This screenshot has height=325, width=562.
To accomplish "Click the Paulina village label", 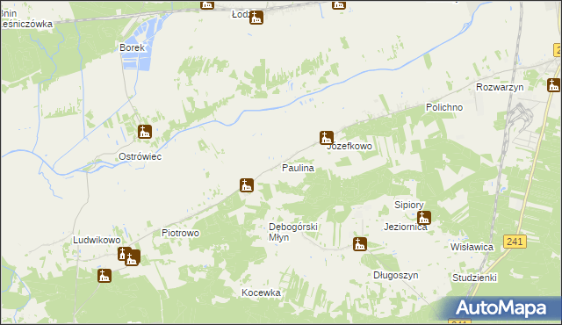I will 298,168.
